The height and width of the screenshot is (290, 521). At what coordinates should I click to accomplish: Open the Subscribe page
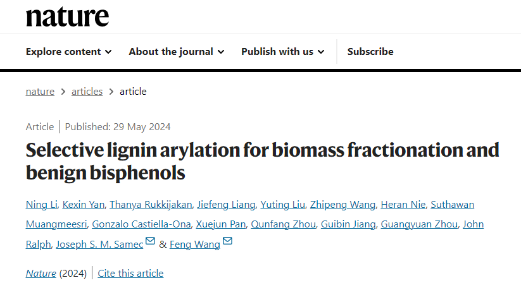(x=370, y=52)
